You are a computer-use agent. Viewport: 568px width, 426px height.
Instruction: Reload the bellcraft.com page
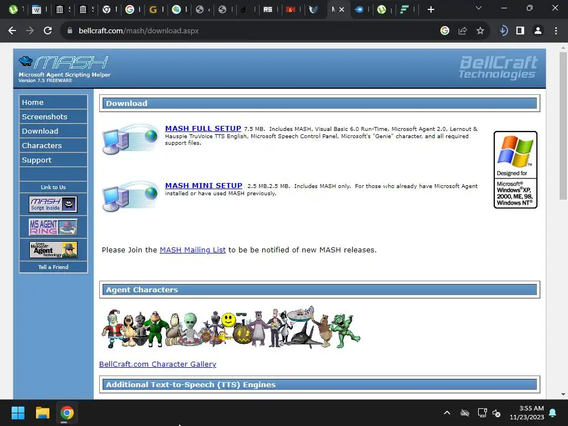pyautogui.click(x=48, y=31)
